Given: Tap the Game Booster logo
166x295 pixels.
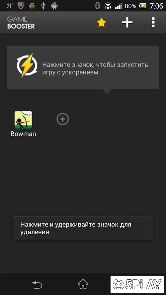Looking at the screenshot, I should tap(21, 23).
